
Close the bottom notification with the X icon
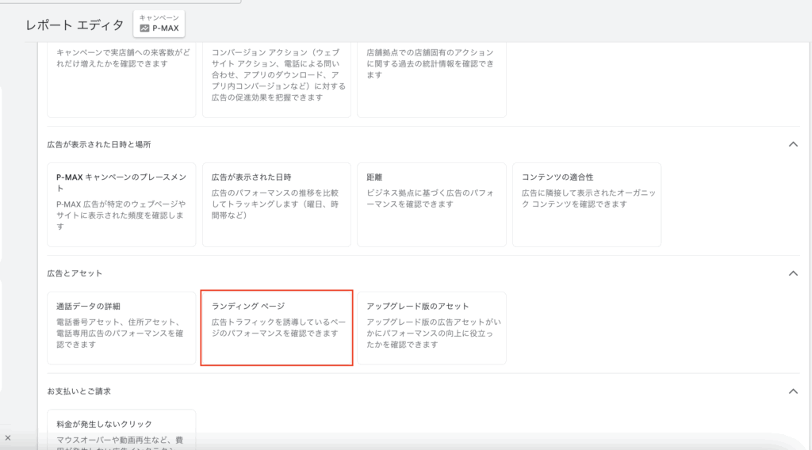point(8,437)
